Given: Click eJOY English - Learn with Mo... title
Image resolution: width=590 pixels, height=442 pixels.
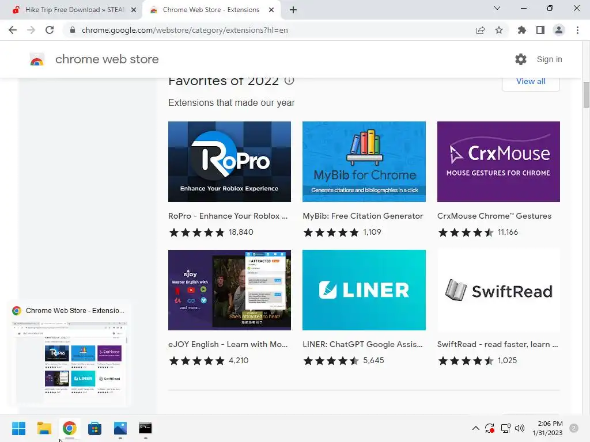Looking at the screenshot, I should [x=228, y=344].
